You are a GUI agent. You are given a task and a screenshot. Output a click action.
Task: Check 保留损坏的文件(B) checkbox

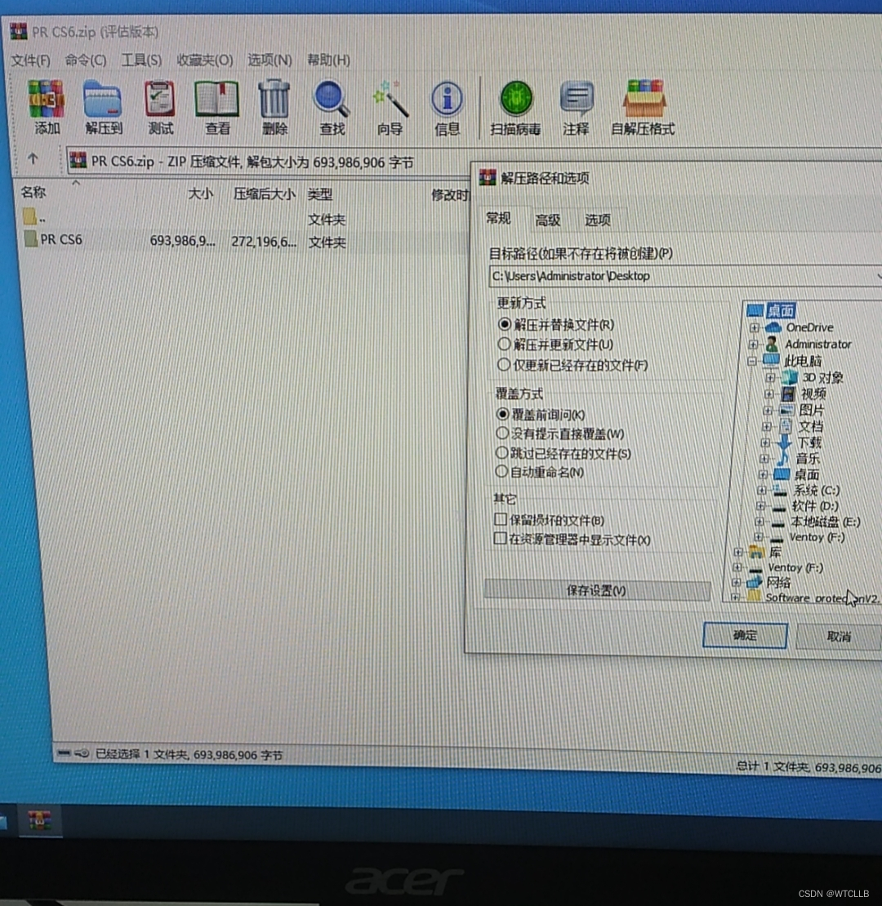pyautogui.click(x=501, y=519)
